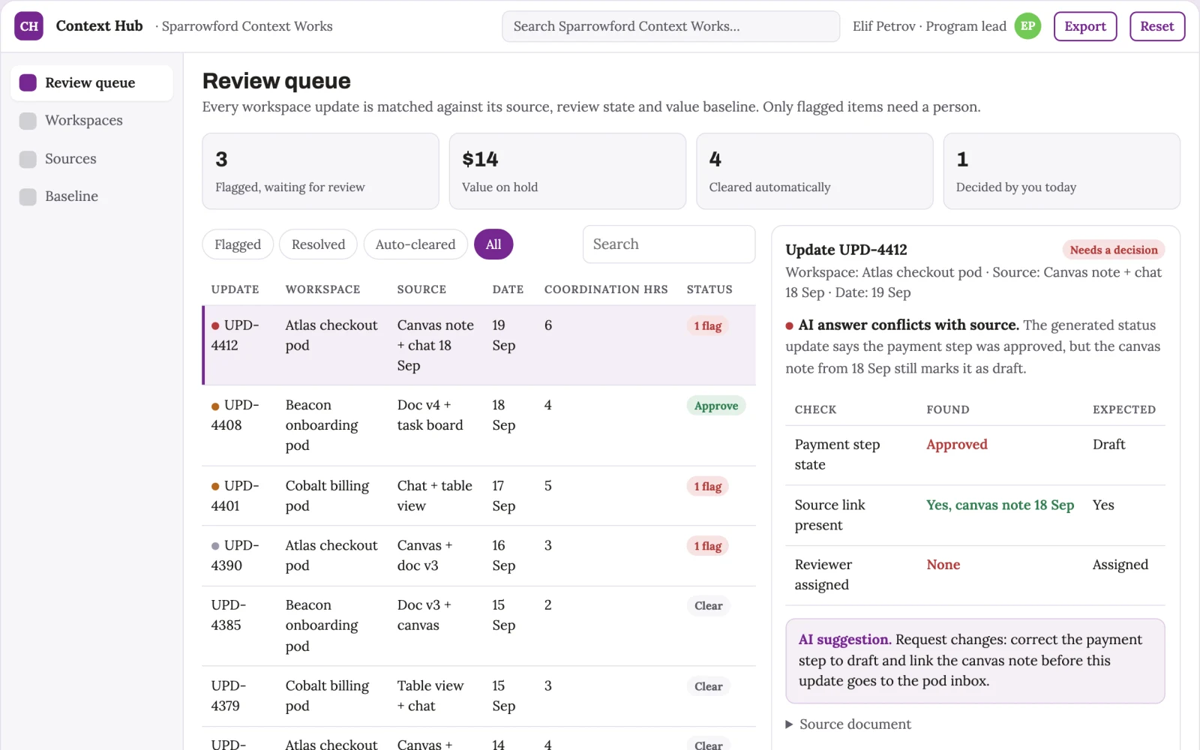
Task: Open Baseline in the sidebar
Action: [91, 196]
